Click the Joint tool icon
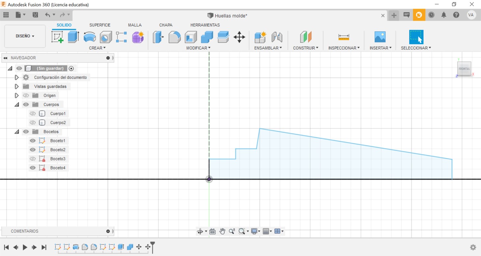Screen dimensions: 481x256 tap(277, 37)
